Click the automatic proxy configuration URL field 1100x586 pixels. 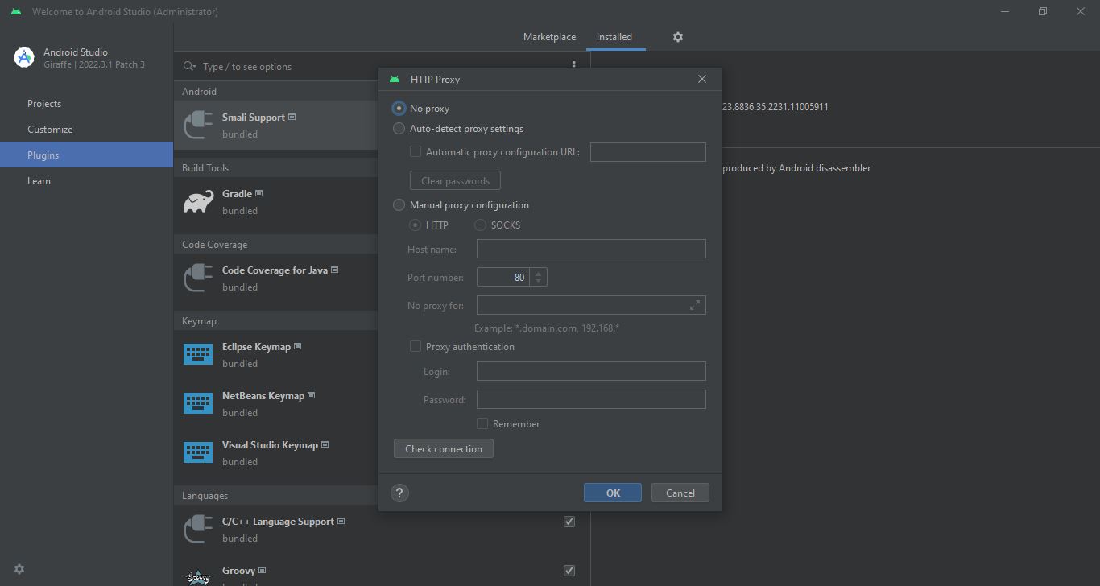648,152
